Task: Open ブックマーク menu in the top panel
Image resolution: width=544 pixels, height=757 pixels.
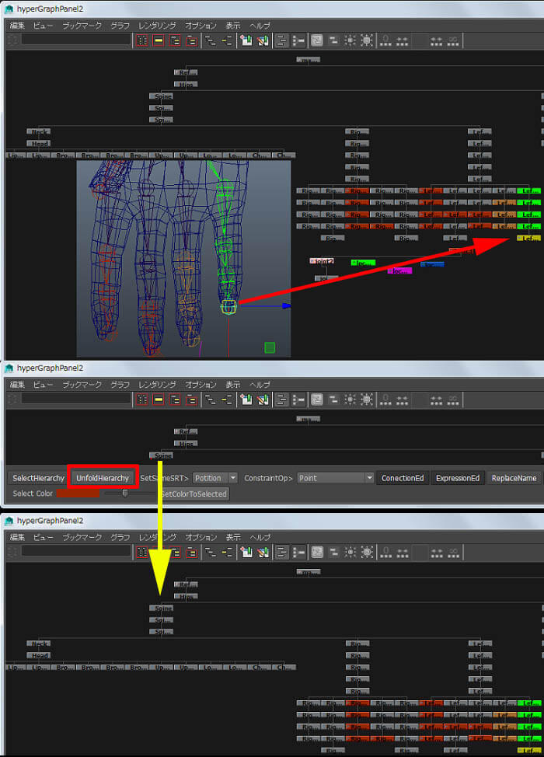Action: [82, 26]
